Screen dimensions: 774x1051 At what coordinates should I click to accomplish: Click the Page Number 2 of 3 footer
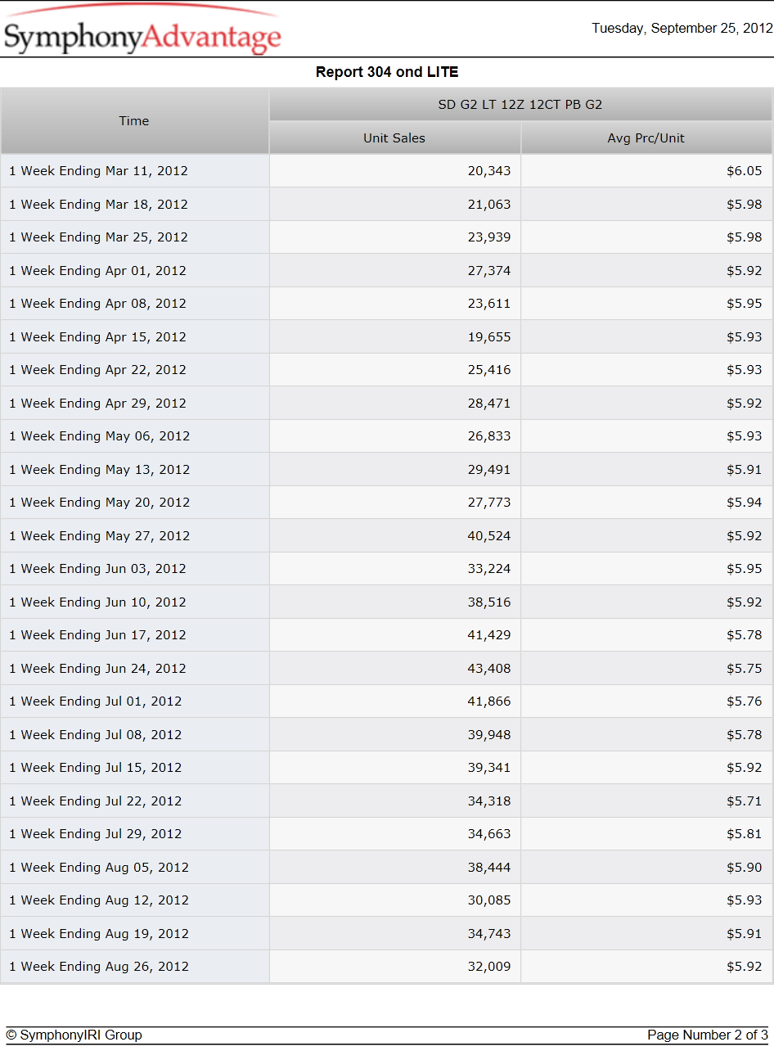(707, 1035)
